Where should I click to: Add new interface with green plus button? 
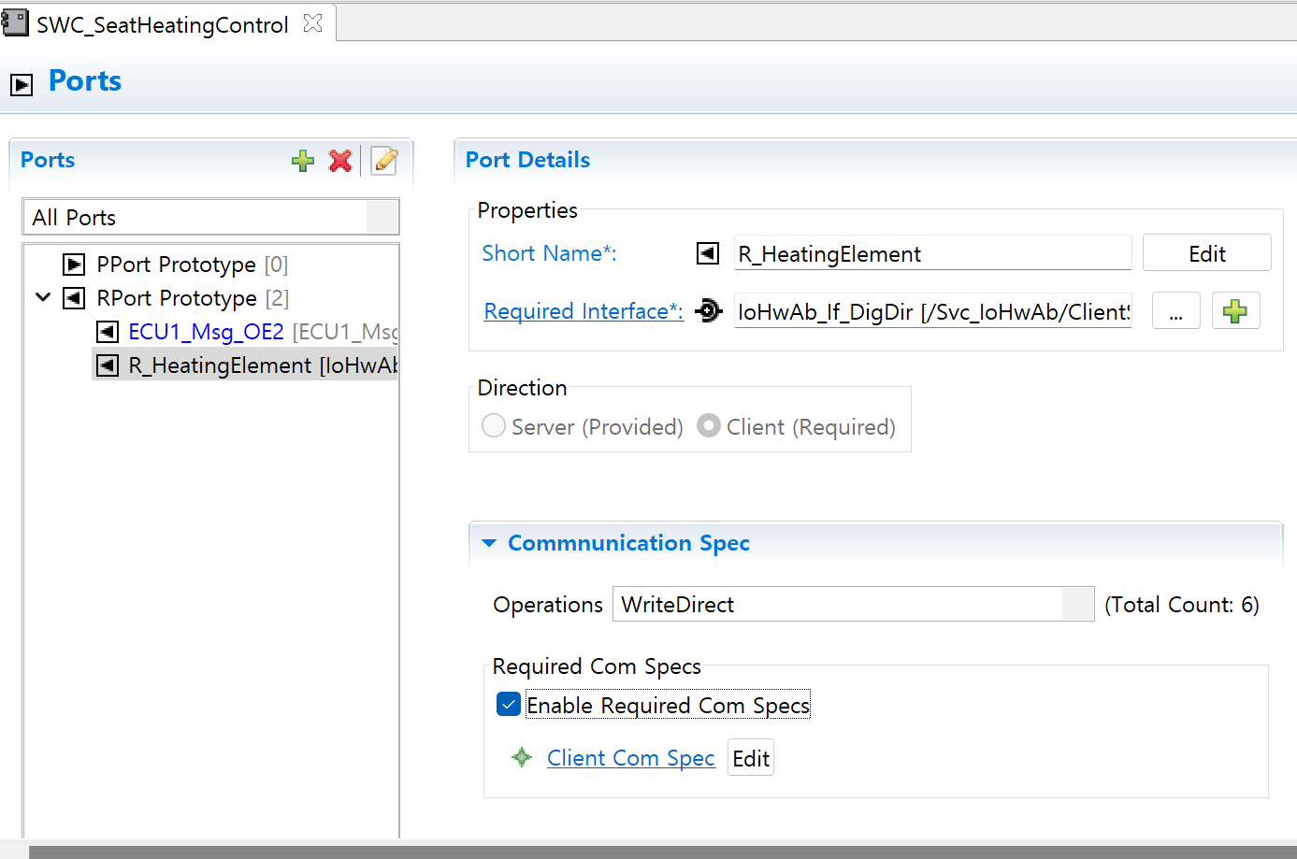1235,311
